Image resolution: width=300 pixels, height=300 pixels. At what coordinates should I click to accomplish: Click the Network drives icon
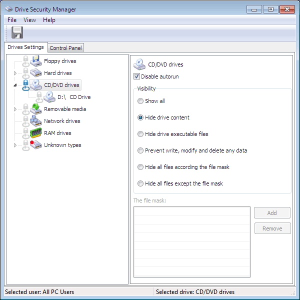[x=36, y=121]
